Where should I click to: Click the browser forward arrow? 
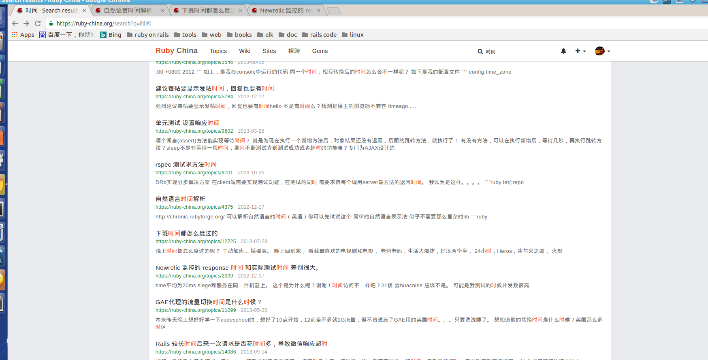pos(26,23)
